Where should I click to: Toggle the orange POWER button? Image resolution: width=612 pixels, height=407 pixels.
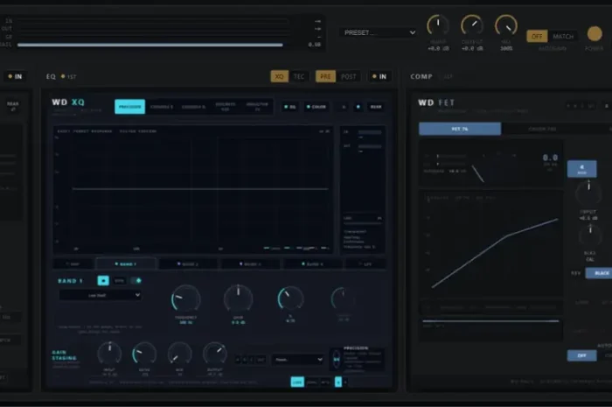[x=595, y=34]
